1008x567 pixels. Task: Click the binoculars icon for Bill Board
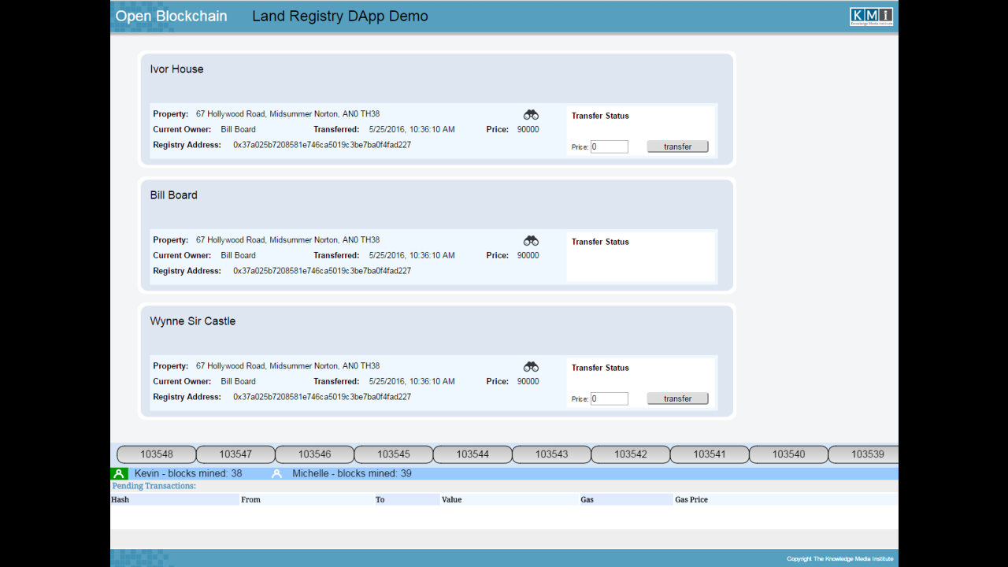(531, 240)
